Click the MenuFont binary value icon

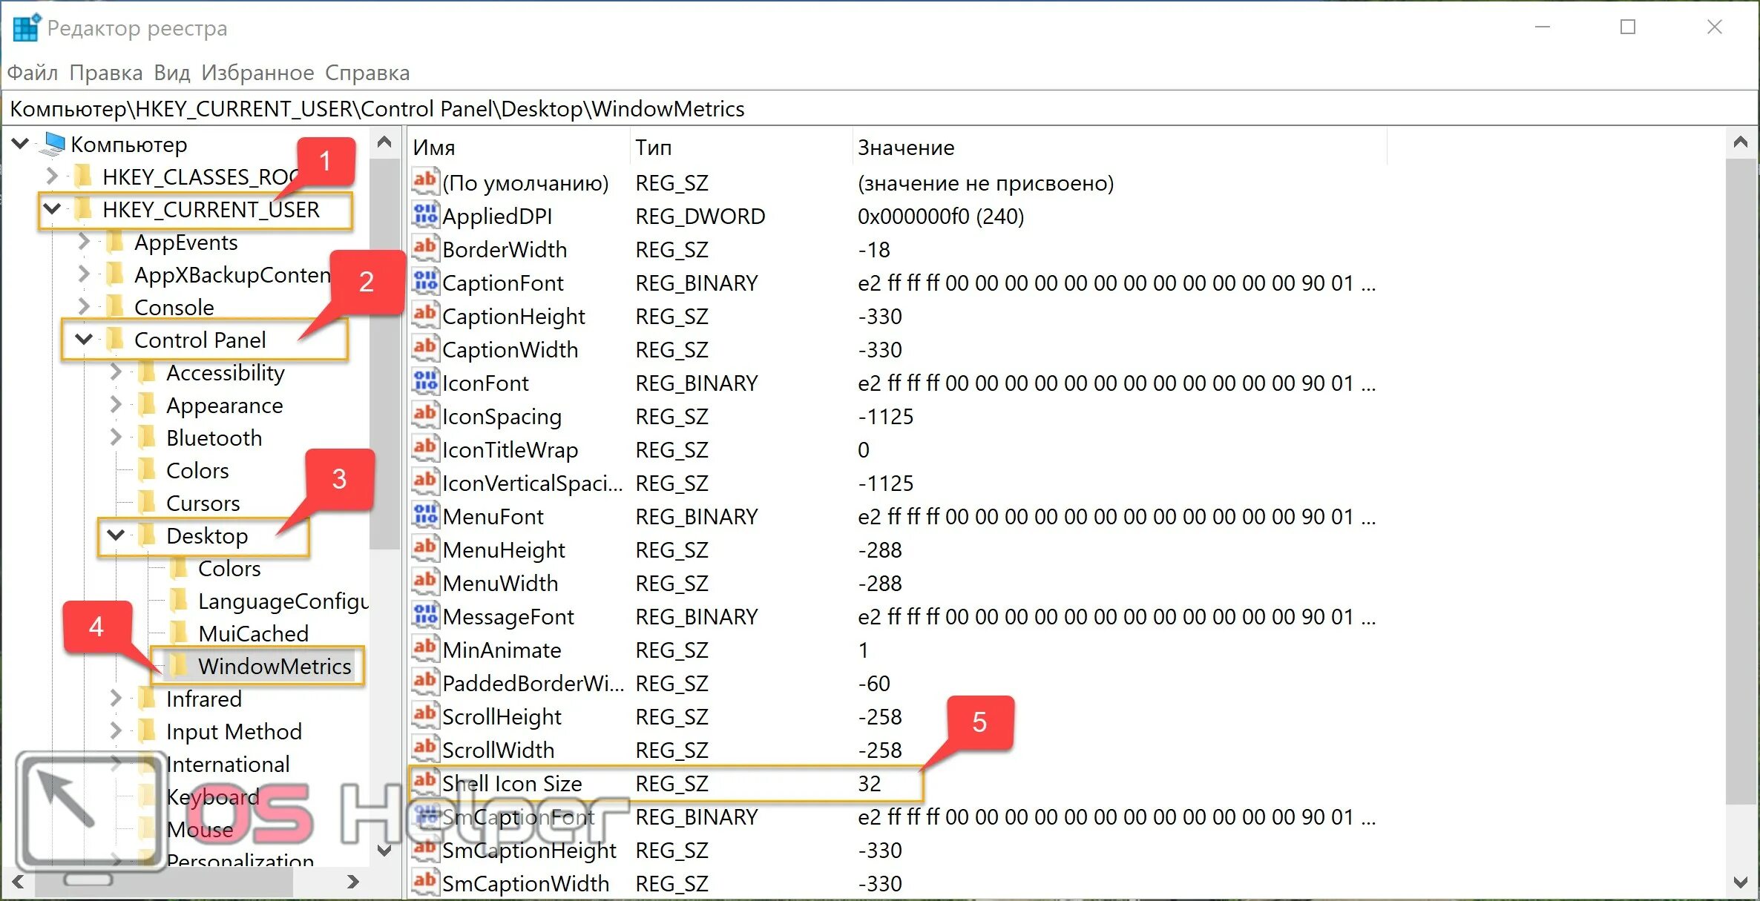tap(425, 515)
